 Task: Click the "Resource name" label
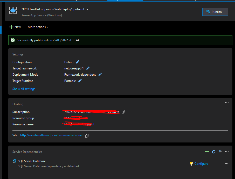pyautogui.click(x=23, y=124)
